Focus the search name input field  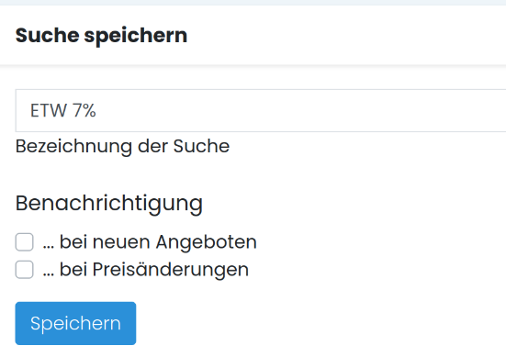coord(261,110)
